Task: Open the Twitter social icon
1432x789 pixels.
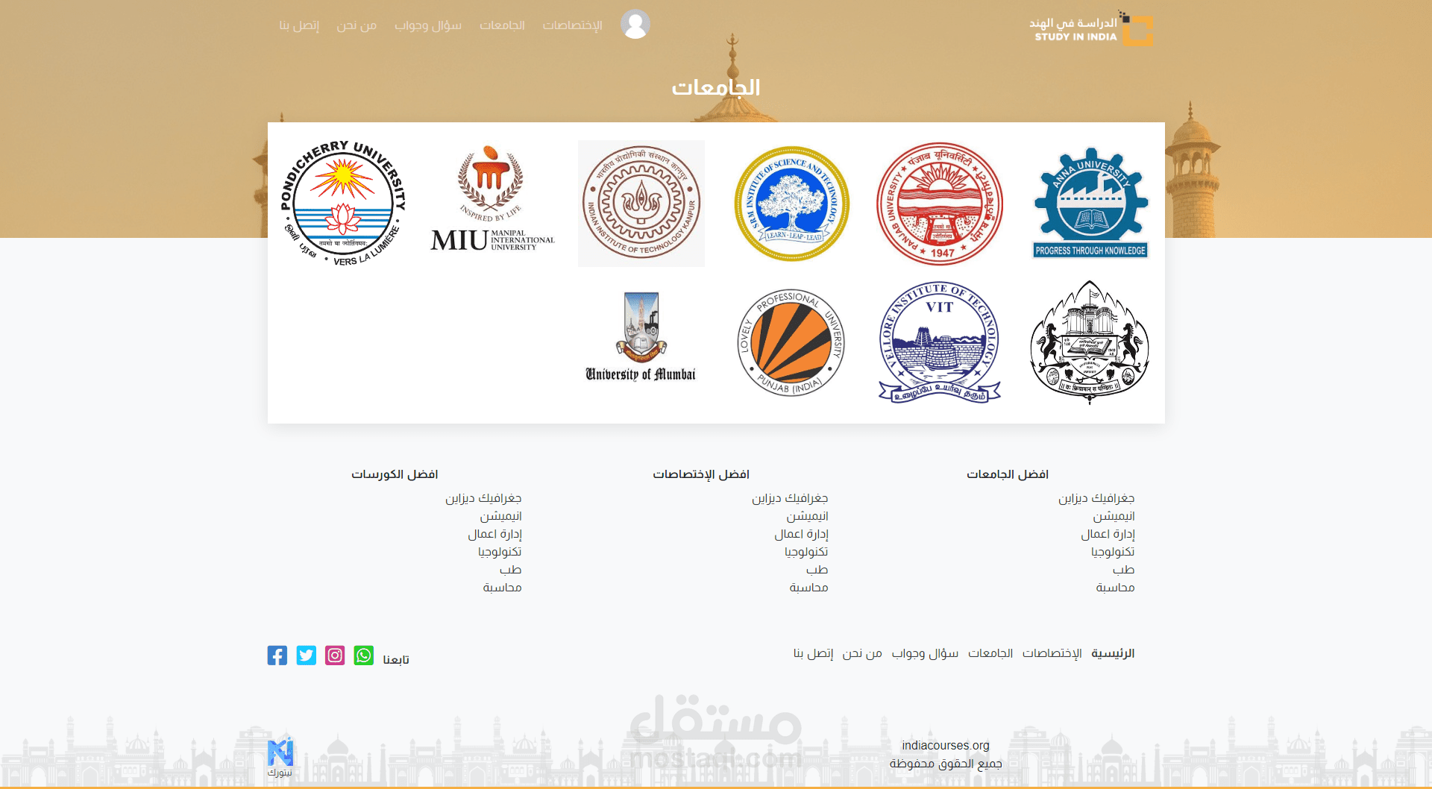Action: point(307,656)
